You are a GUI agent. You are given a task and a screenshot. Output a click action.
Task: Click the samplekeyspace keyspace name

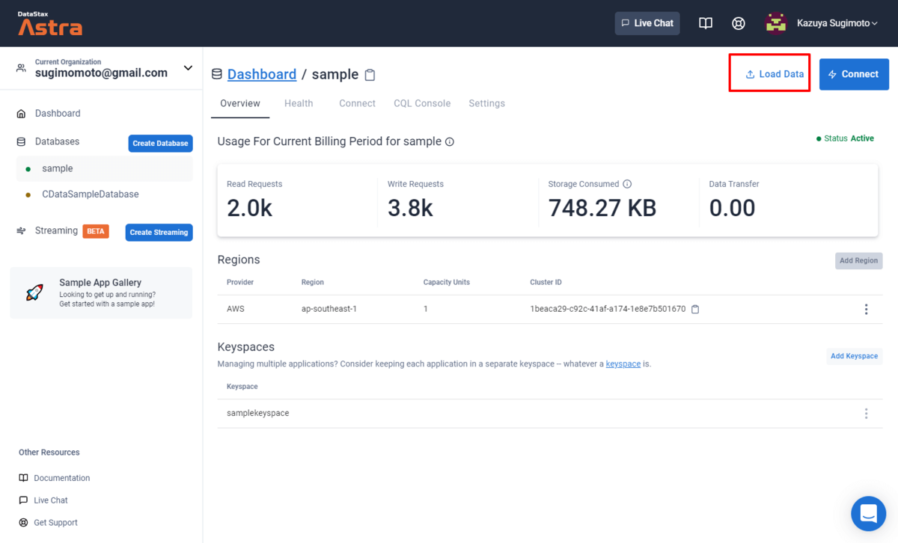257,413
